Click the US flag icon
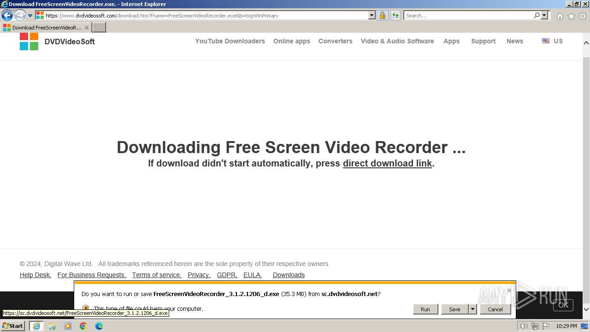This screenshot has height=332, width=590. (x=546, y=41)
